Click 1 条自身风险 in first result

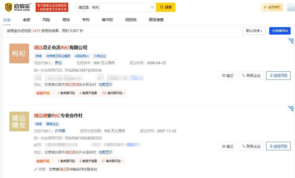[x=66, y=93]
